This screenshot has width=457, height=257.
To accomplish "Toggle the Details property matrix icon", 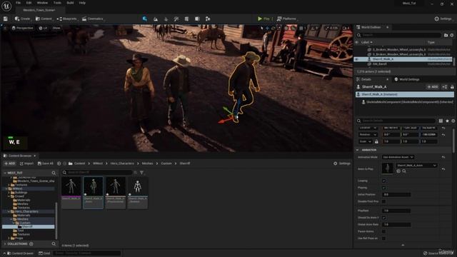I will coord(441,121).
